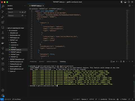Start a Live Share session
This screenshot has width=135, height=101.
point(17,99)
